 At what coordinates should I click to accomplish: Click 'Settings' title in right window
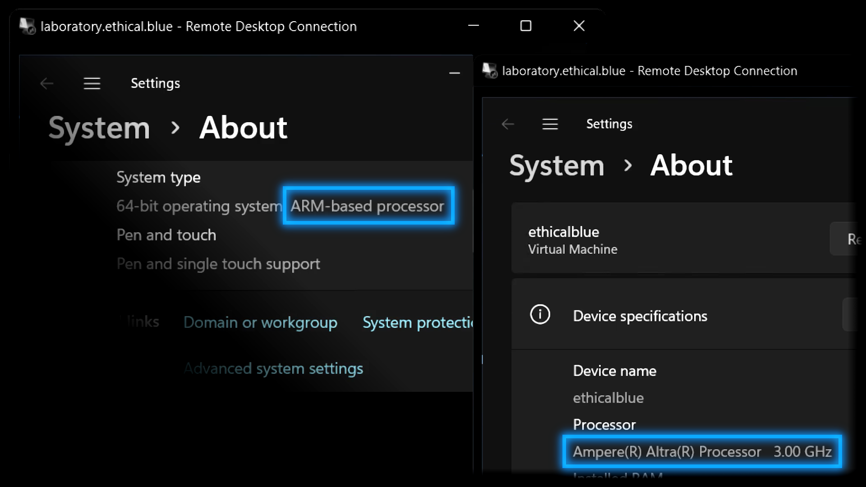(609, 124)
